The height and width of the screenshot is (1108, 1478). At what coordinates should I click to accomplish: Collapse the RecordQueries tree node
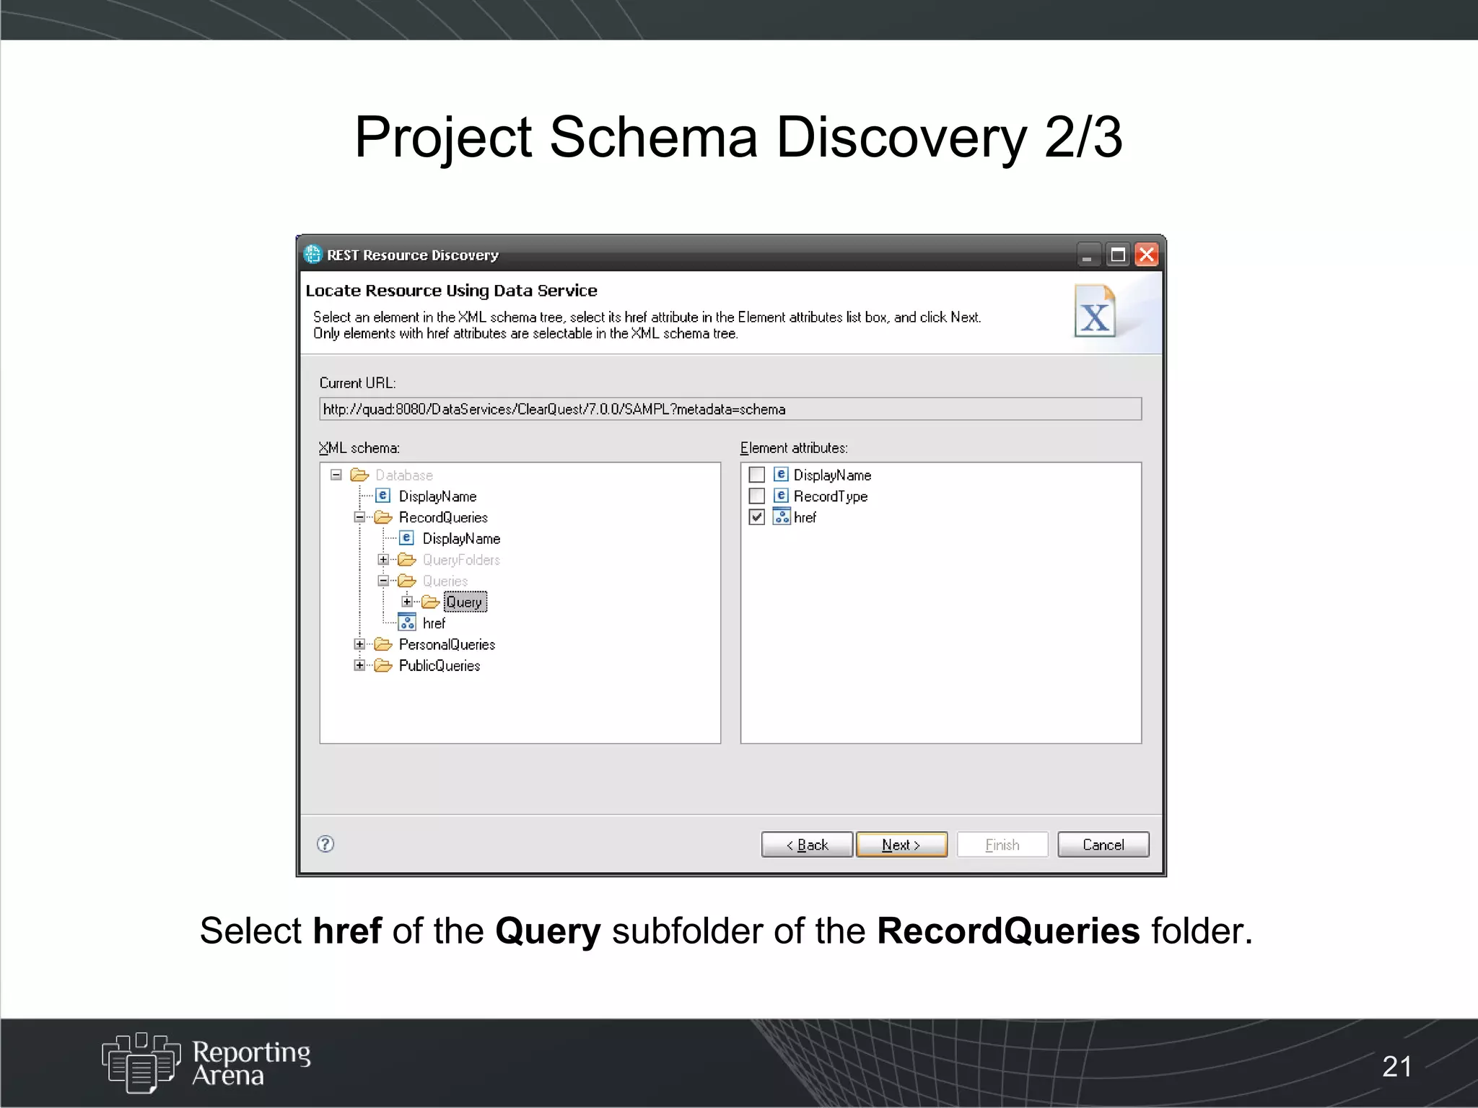359,517
